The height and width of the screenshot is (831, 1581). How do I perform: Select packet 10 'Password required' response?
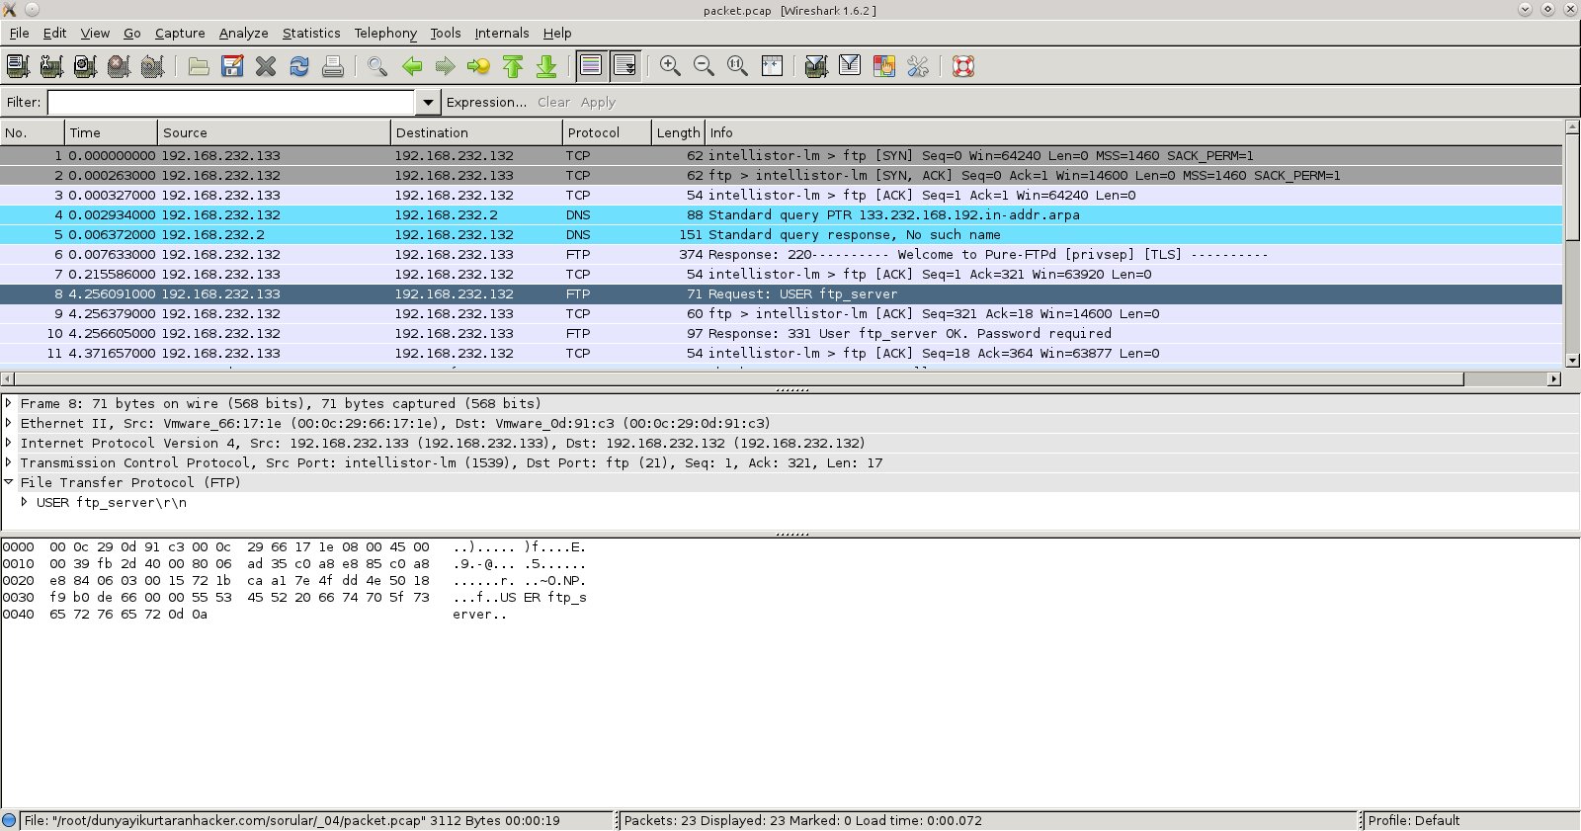(x=781, y=333)
